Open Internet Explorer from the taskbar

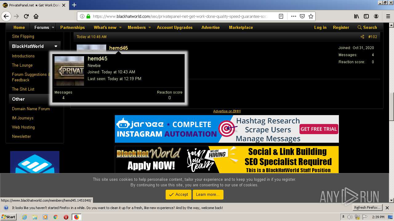25,217
